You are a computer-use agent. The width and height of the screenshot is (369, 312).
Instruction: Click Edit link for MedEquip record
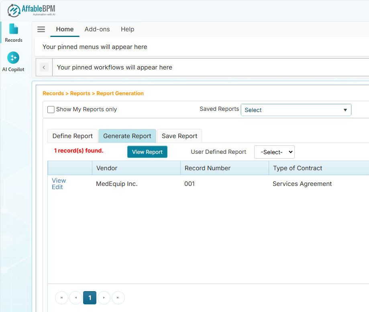pos(57,187)
